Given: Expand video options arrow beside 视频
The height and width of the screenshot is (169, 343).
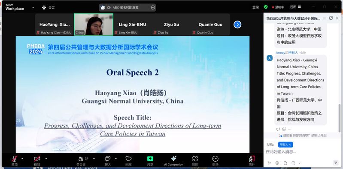Looking at the screenshot, I should (46, 159).
